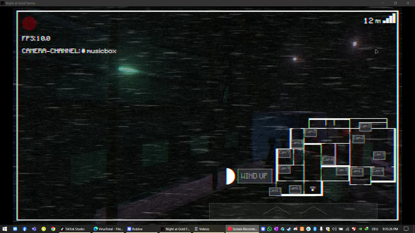
Task: Open the blue chat app on the taskbar
Action: (x=15, y=229)
